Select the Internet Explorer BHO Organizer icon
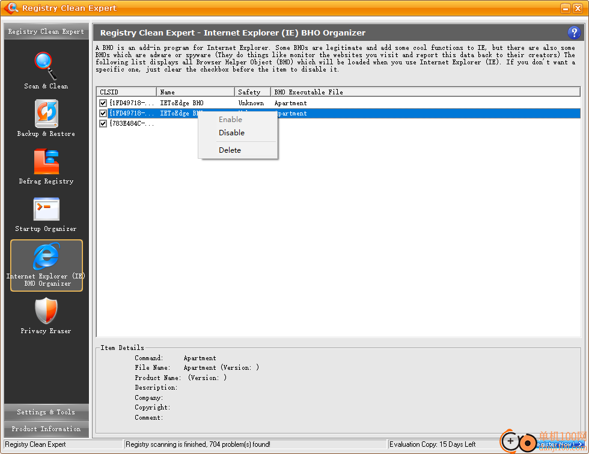This screenshot has width=589, height=454. [x=46, y=257]
